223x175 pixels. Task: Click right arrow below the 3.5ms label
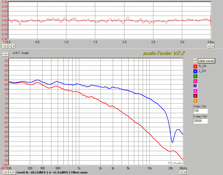tap(212, 46)
